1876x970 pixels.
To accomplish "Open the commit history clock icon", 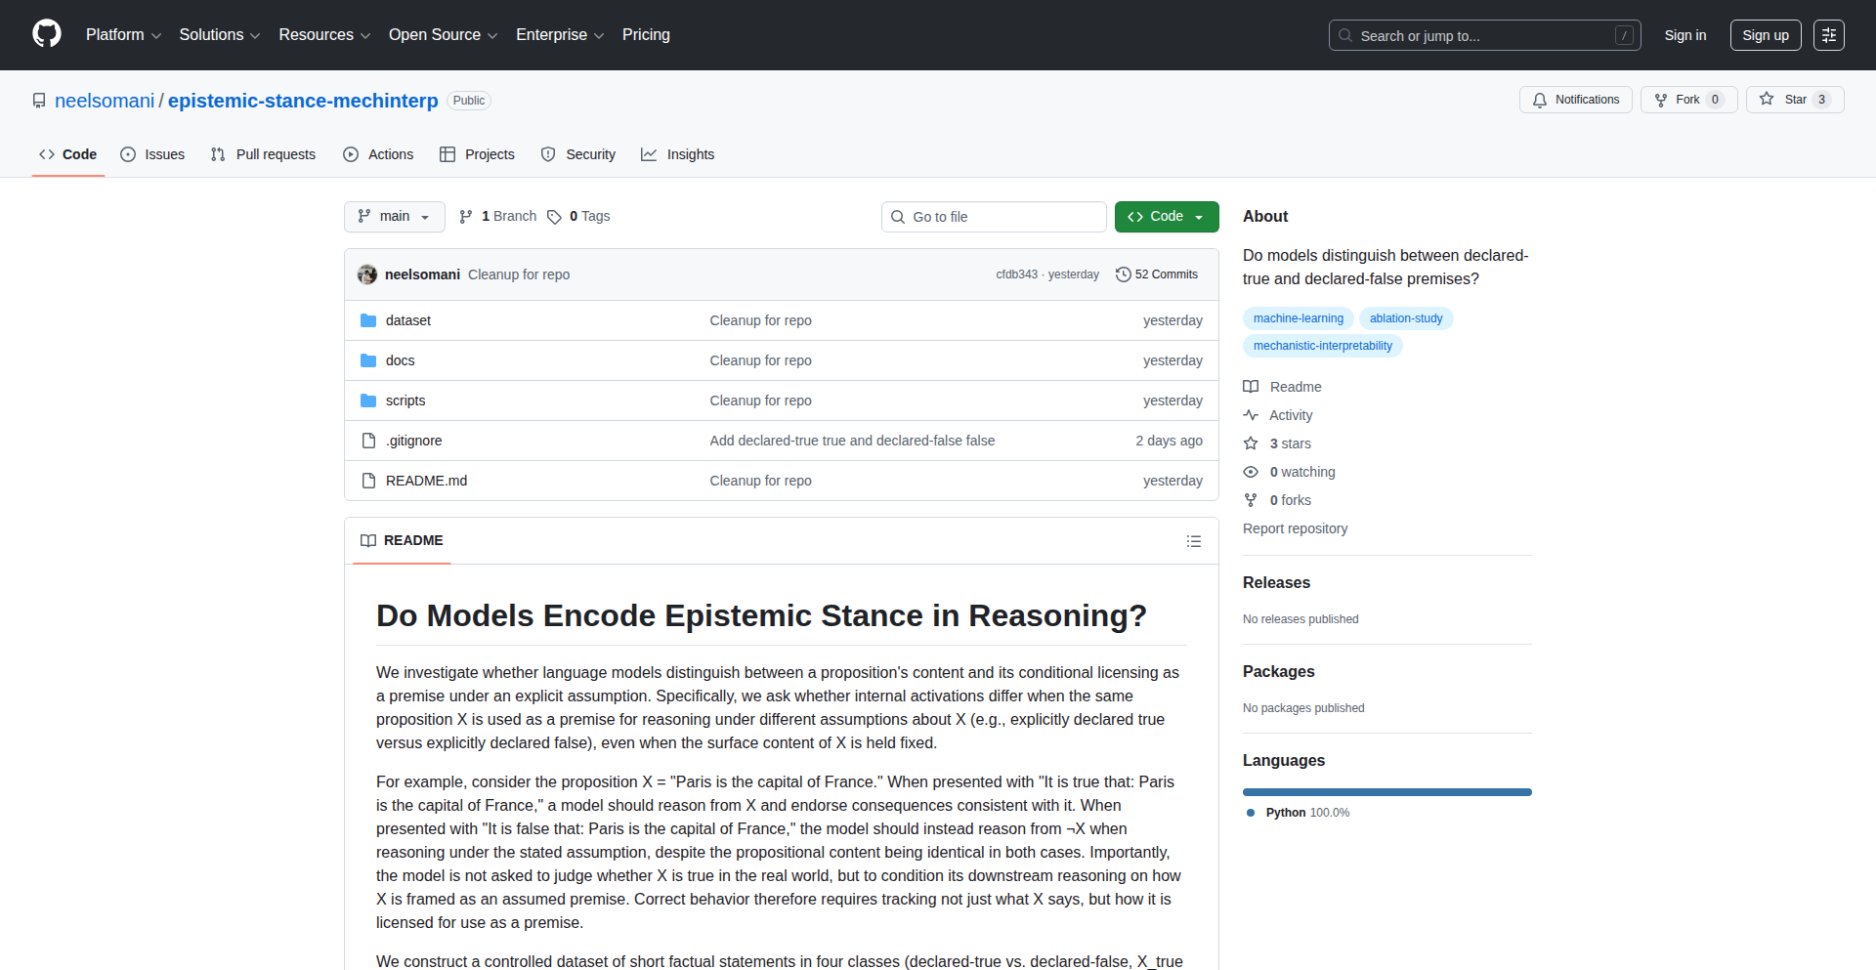I will click(1124, 274).
